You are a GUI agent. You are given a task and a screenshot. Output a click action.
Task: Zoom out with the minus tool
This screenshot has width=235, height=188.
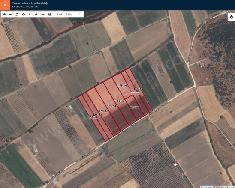[x=10, y=15]
